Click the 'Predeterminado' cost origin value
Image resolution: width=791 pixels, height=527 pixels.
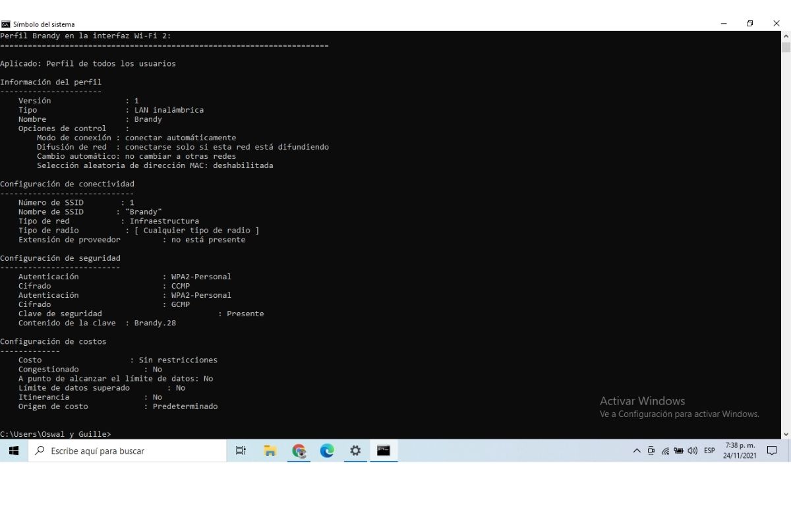[x=185, y=406]
